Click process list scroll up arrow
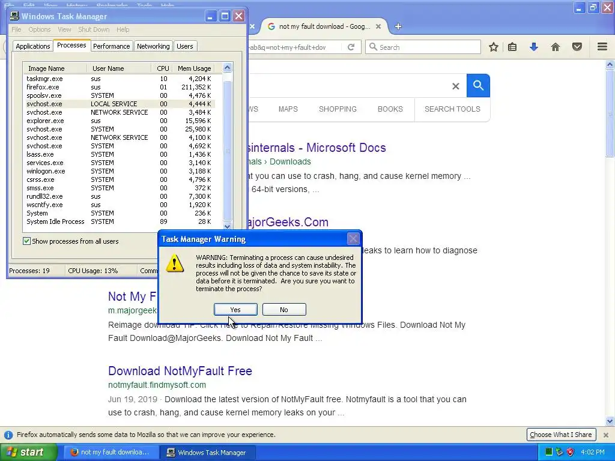This screenshot has height=461, width=615. [x=227, y=68]
